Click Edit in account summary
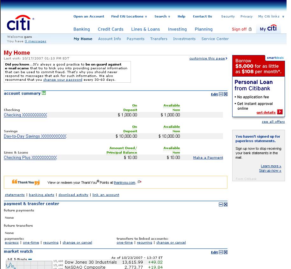The width and height of the screenshot is (291, 269). coord(214,94)
